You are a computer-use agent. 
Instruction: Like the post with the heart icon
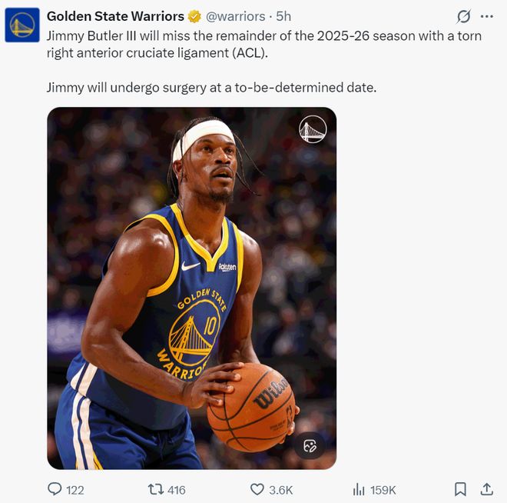(257, 489)
